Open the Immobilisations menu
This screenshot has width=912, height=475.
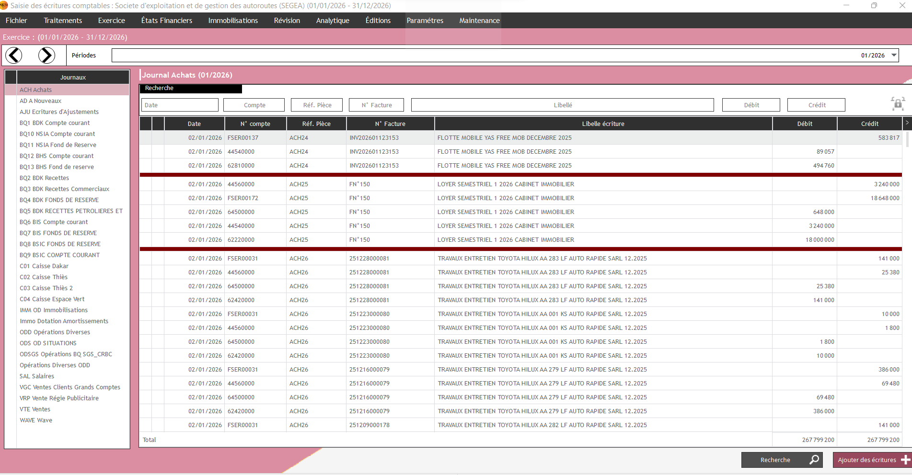pyautogui.click(x=233, y=21)
